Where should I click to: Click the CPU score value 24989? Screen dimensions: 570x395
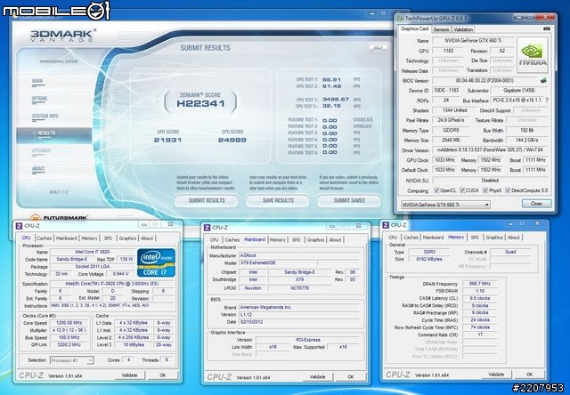pos(232,141)
